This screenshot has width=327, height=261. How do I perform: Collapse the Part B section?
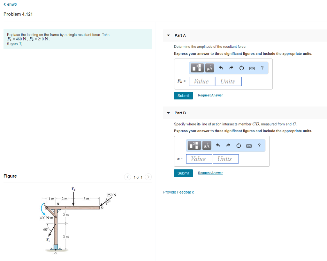168,113
